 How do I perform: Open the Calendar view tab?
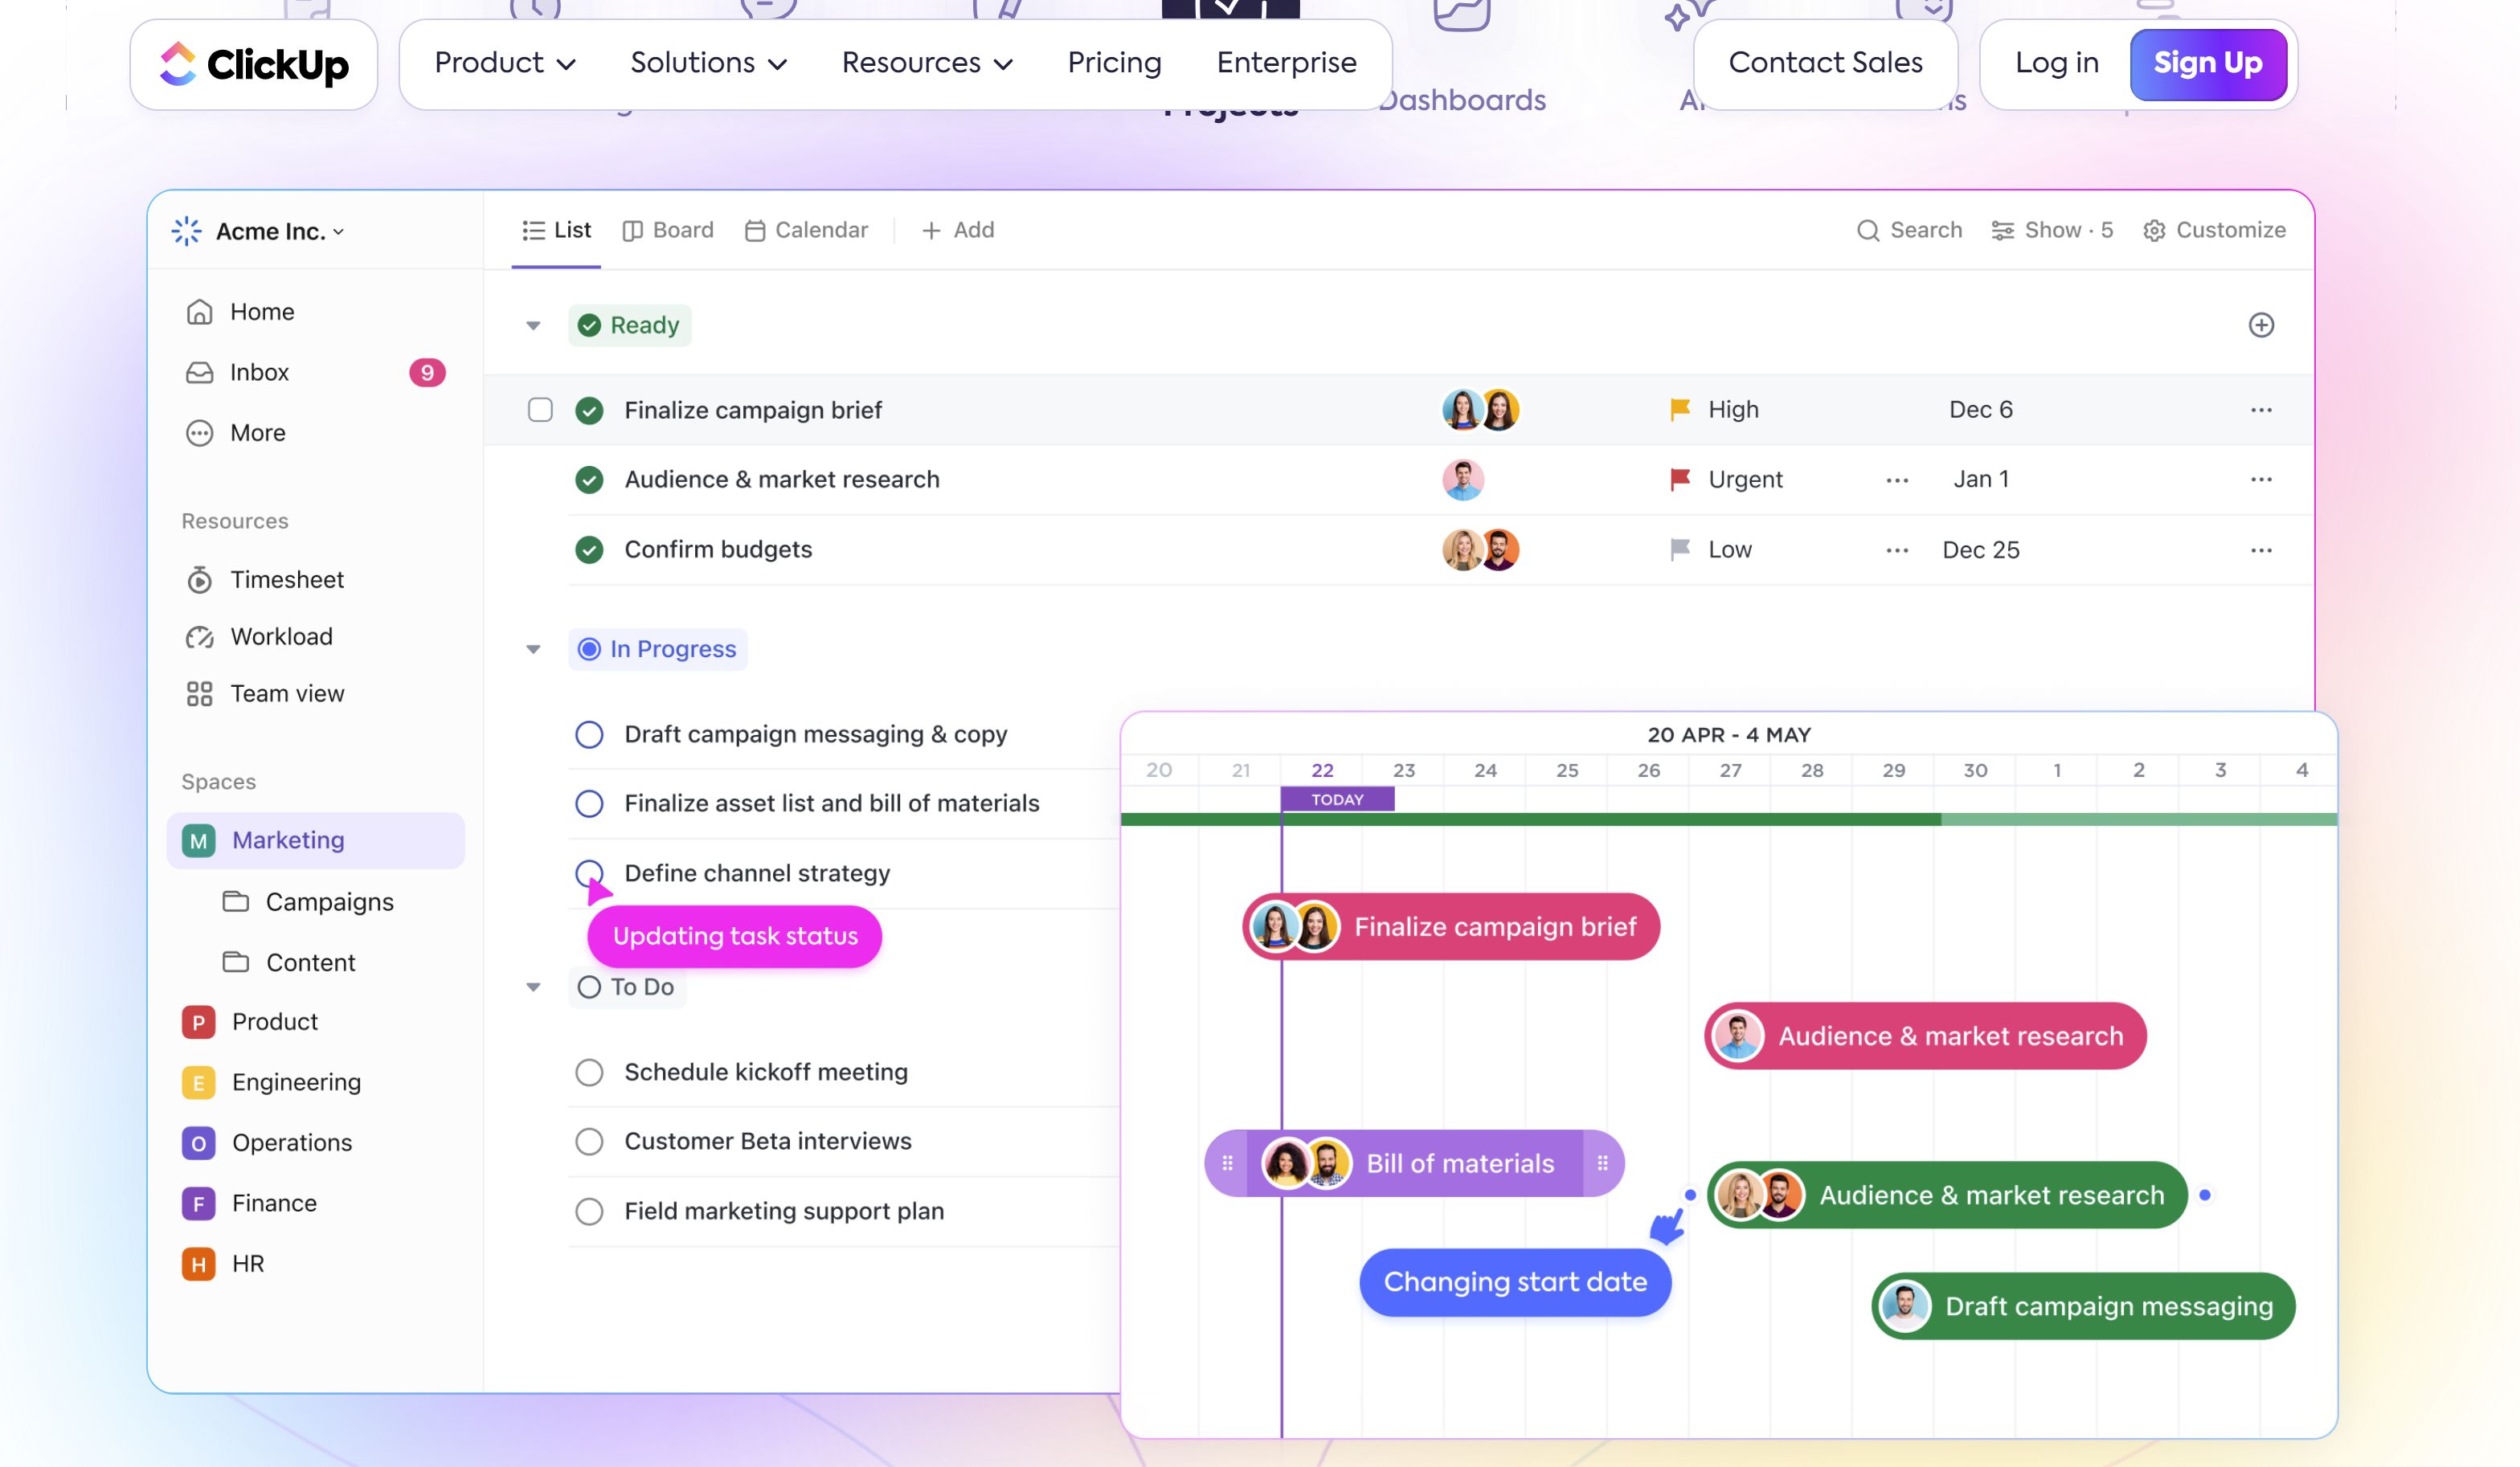(x=806, y=230)
